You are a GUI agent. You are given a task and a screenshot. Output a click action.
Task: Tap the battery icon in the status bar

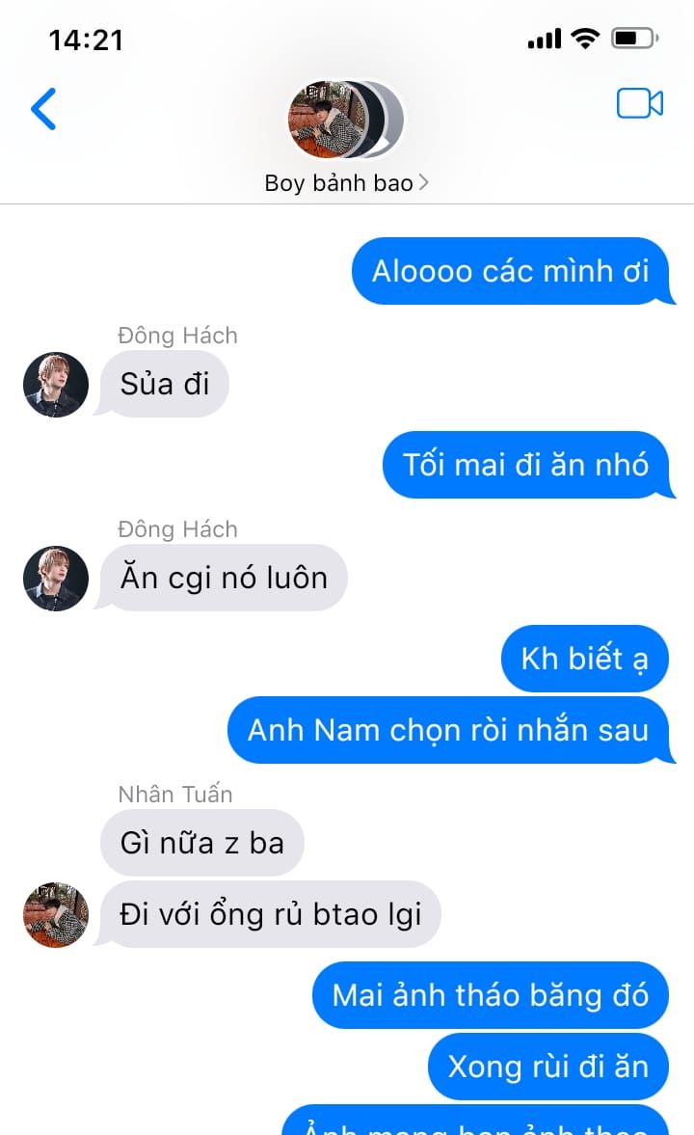(634, 38)
